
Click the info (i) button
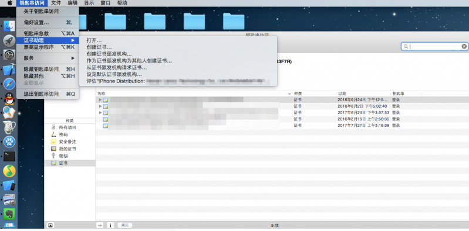pos(110,225)
